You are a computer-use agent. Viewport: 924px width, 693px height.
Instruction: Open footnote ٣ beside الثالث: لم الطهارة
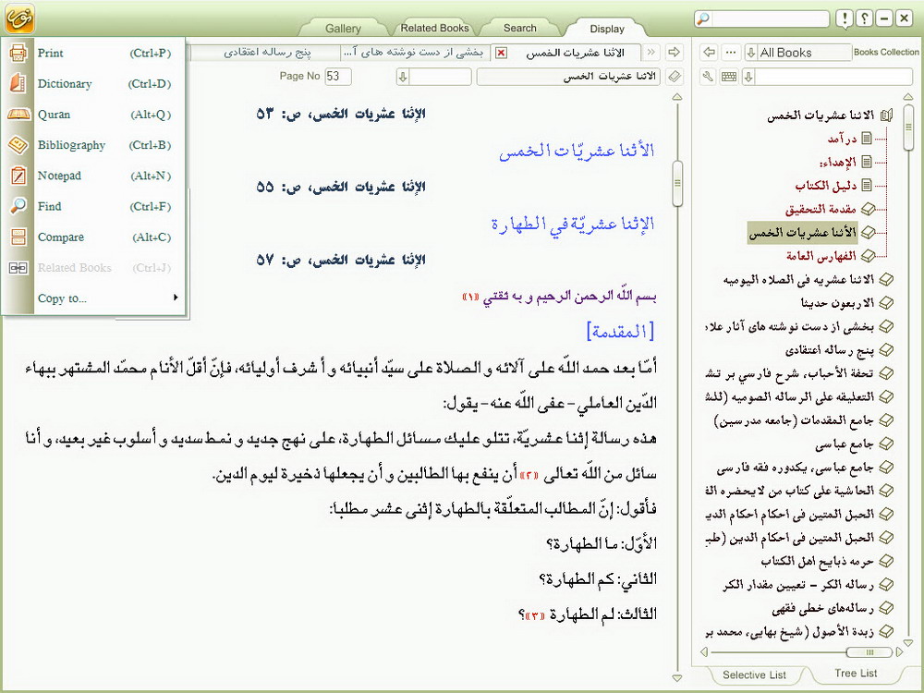534,615
